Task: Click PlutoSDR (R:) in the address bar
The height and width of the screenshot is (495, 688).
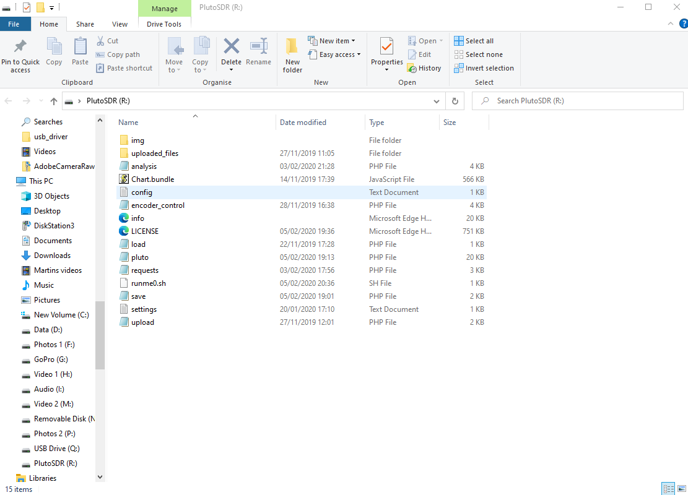Action: point(108,101)
